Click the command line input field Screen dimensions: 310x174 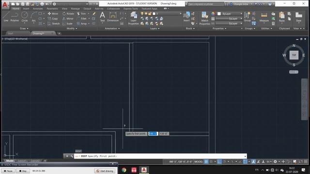160,156
